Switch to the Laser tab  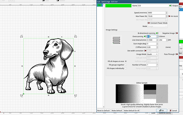[153, 113]
